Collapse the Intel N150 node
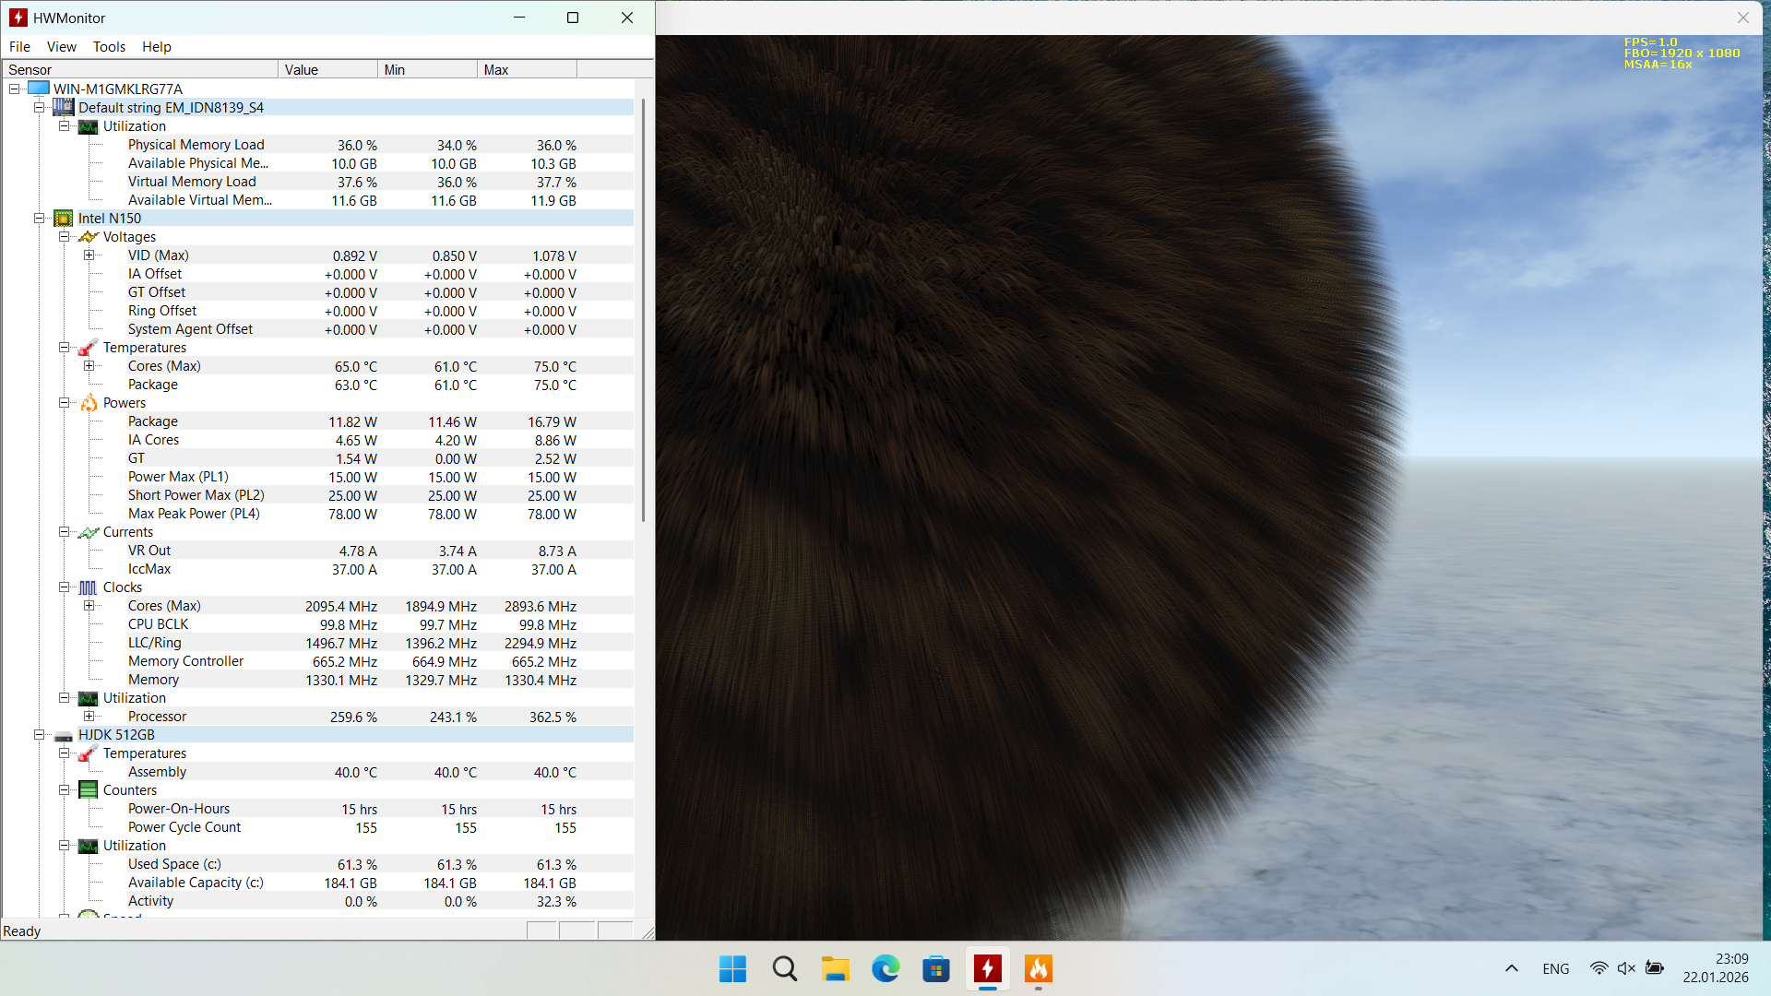 40,219
